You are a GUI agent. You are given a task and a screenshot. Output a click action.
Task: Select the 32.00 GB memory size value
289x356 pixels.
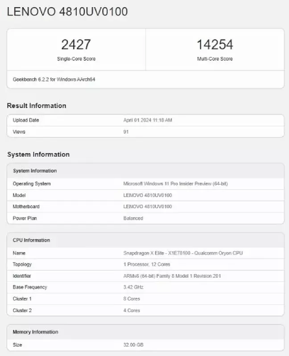coord(133,345)
